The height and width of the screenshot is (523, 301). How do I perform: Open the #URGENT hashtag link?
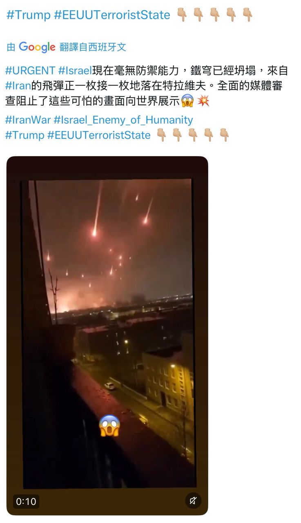[30, 70]
